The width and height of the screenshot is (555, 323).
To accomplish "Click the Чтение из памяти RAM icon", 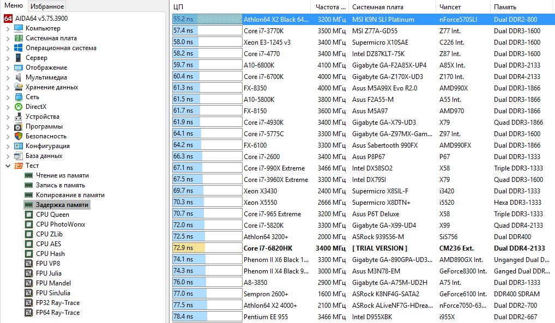I will 29,175.
